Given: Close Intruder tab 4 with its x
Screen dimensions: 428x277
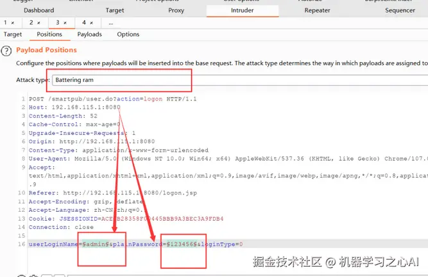Looking at the screenshot, I should (92, 23).
